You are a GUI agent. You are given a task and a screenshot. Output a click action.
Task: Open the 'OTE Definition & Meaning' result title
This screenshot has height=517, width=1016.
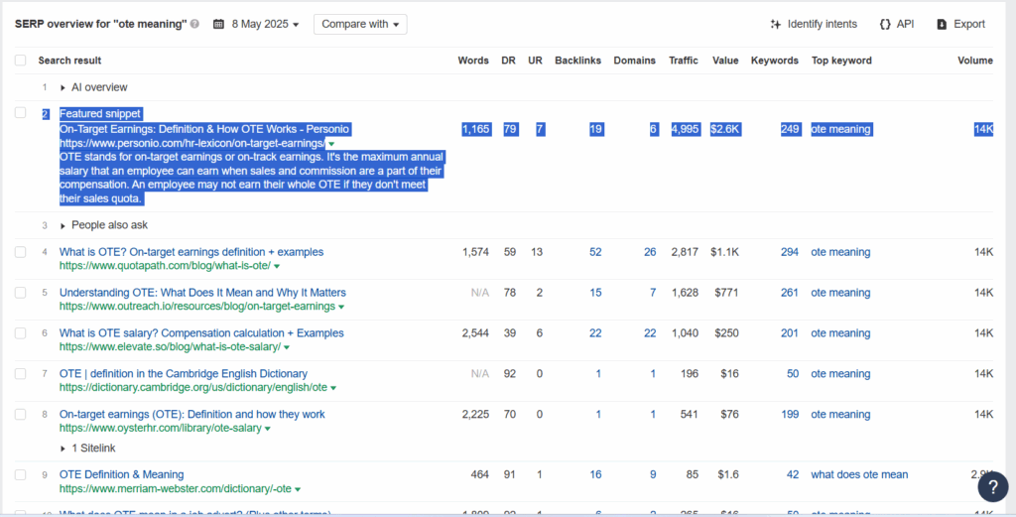click(x=122, y=475)
